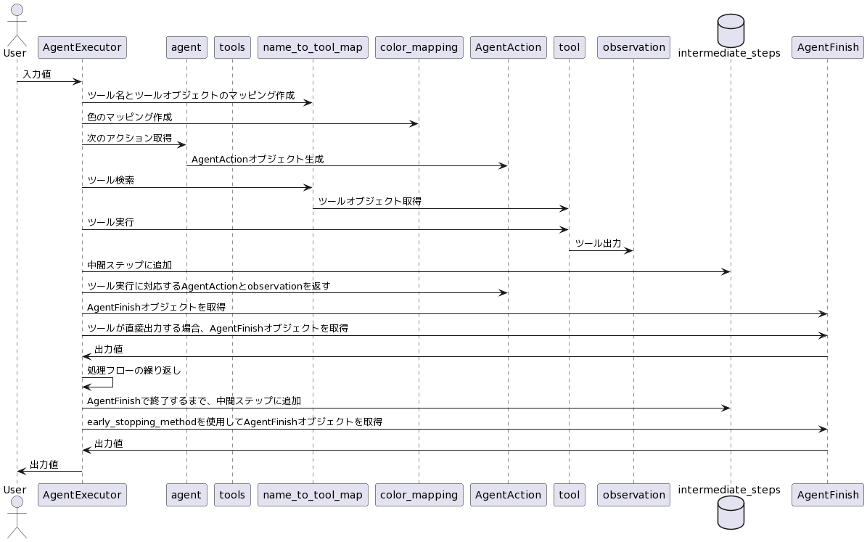
Task: Select the bottom tool participant box
Action: click(x=569, y=495)
